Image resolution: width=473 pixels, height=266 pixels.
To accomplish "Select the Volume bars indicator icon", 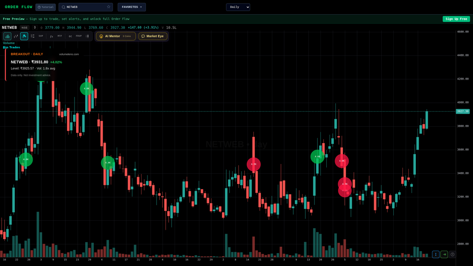I will [x=7, y=36].
